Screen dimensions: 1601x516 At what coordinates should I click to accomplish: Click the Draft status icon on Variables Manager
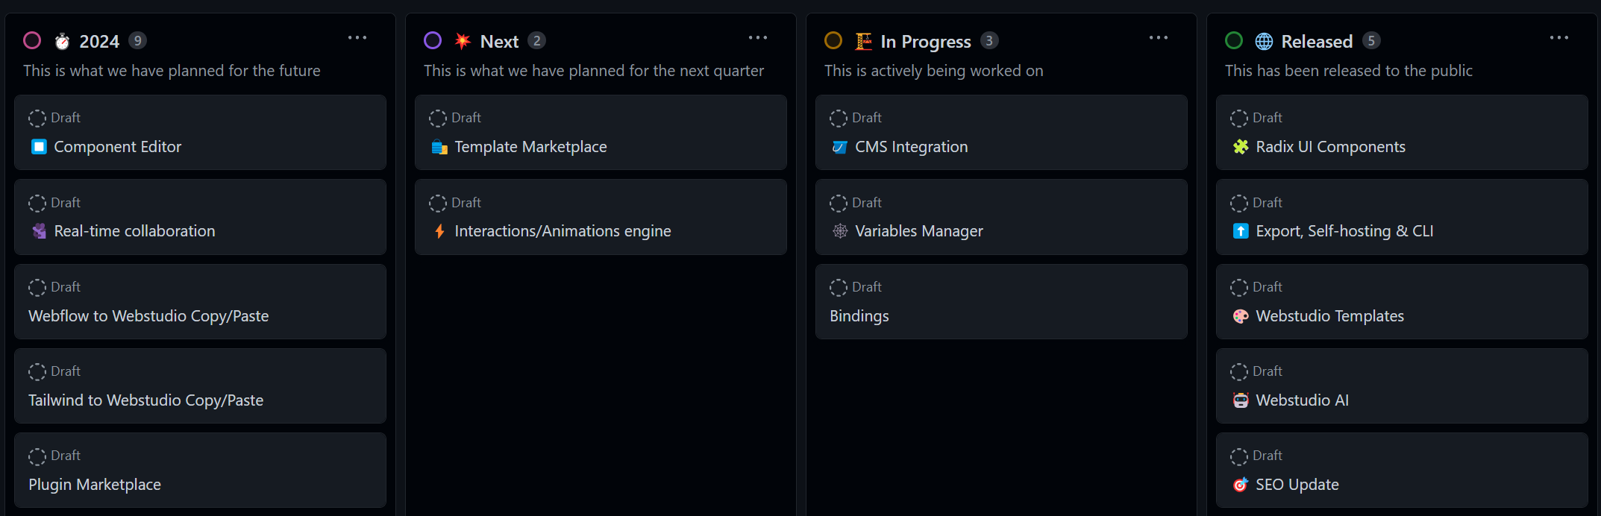tap(839, 203)
